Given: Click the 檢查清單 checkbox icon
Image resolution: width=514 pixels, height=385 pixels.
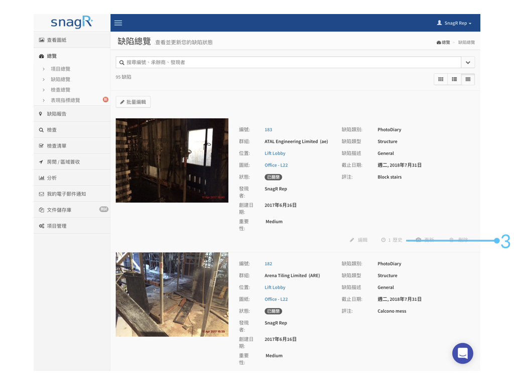Looking at the screenshot, I should (41, 146).
